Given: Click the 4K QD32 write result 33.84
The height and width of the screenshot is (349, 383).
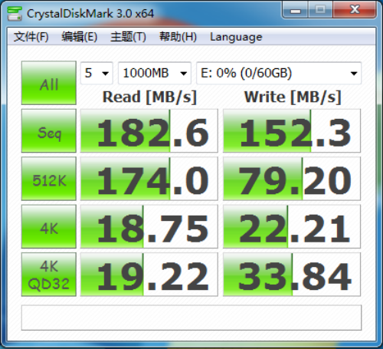Looking at the screenshot, I should (292, 275).
